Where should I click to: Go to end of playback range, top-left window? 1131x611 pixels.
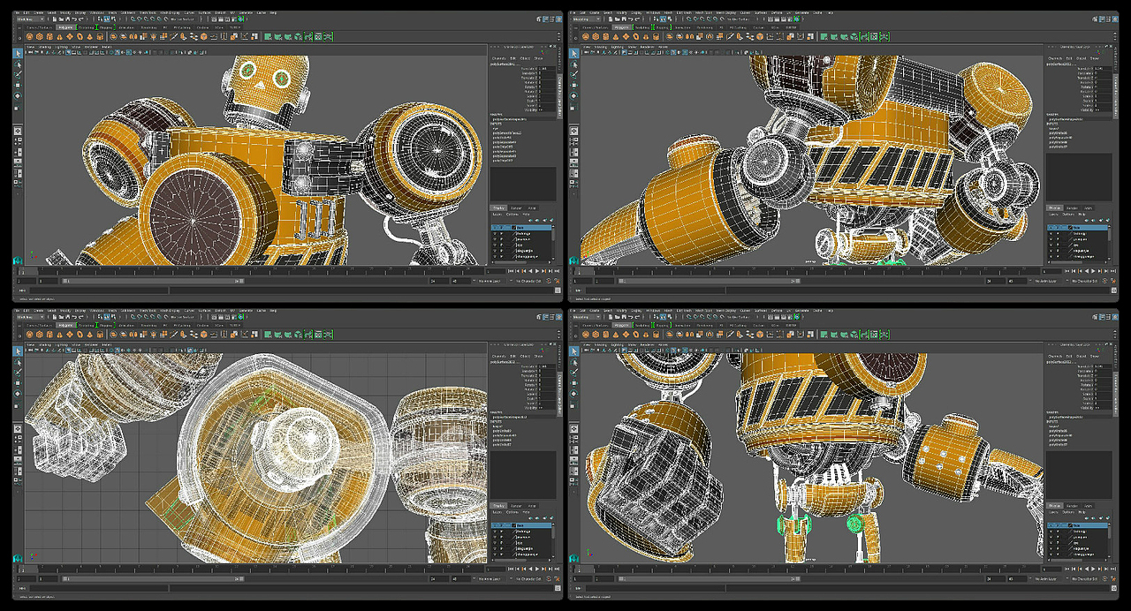tap(557, 271)
